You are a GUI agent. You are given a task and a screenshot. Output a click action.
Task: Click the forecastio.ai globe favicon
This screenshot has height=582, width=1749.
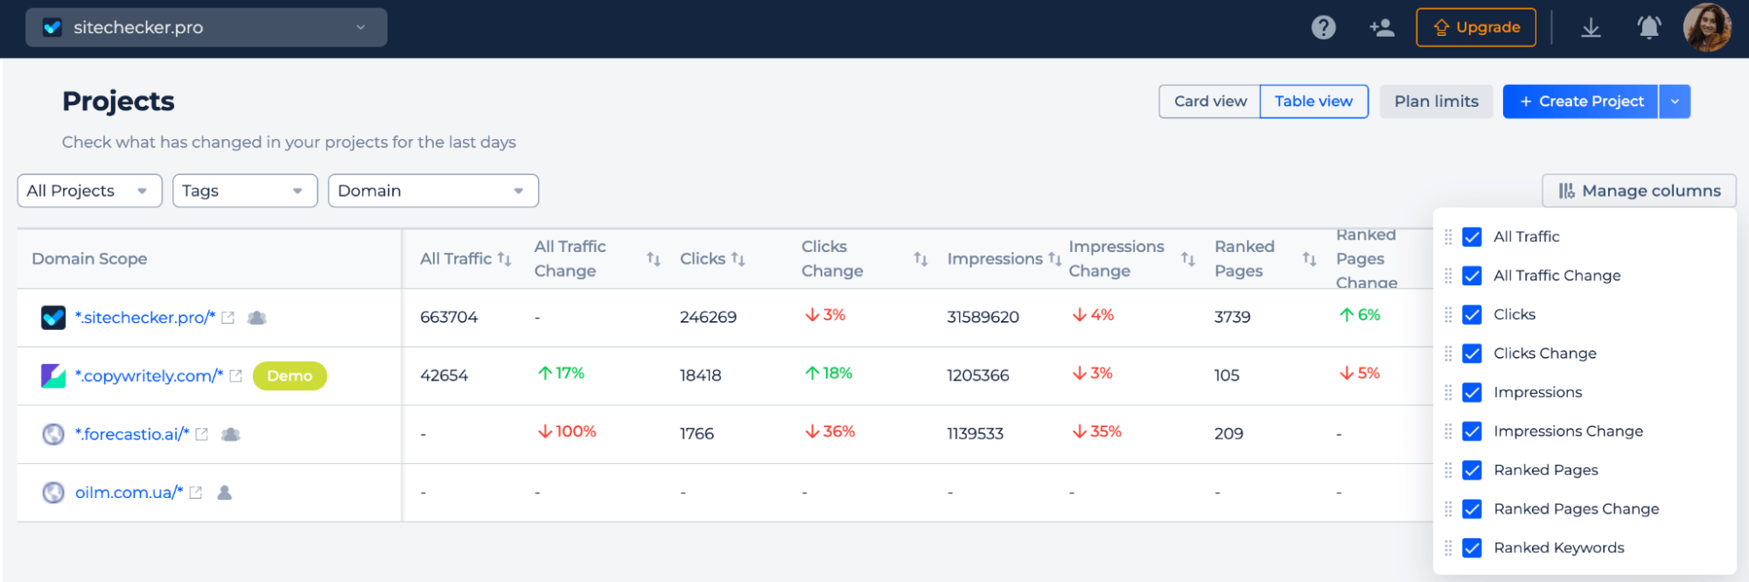[53, 434]
